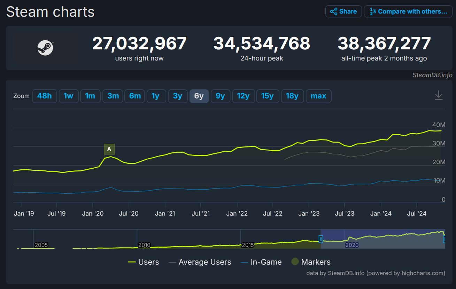Toggle the Average Users legend item
Viewport: 456px width, 289px height.
pyautogui.click(x=200, y=262)
